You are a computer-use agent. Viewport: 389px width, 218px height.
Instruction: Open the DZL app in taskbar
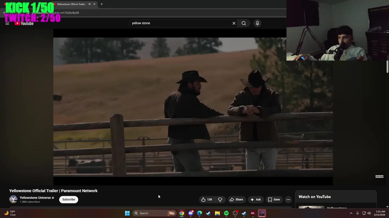(x=253, y=213)
